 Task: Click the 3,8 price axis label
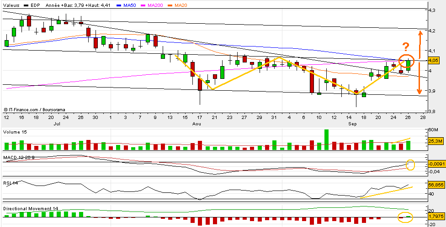pos(431,111)
